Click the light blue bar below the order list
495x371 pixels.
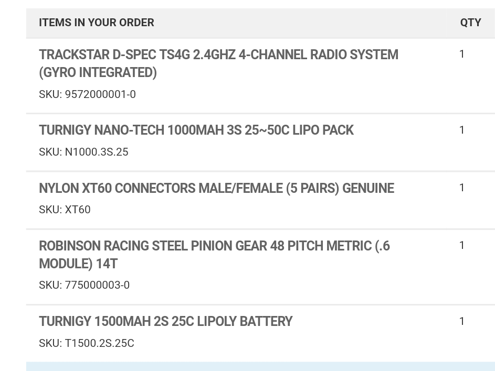point(260,367)
